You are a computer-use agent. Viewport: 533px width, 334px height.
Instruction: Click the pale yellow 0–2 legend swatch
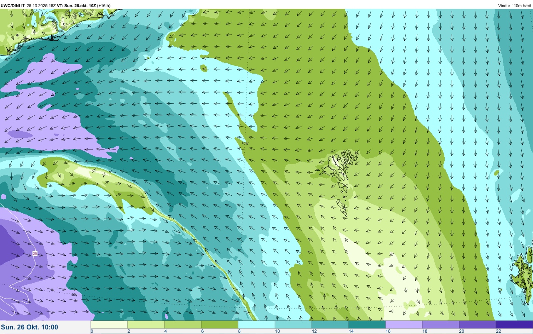pos(109,324)
